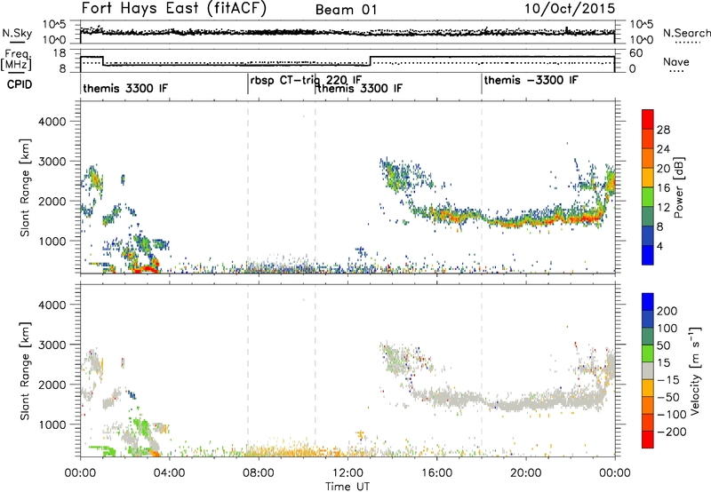This screenshot has height=492, width=711.
Task: Click the gray segment of the Velocity colorbar
Action: pos(648,370)
